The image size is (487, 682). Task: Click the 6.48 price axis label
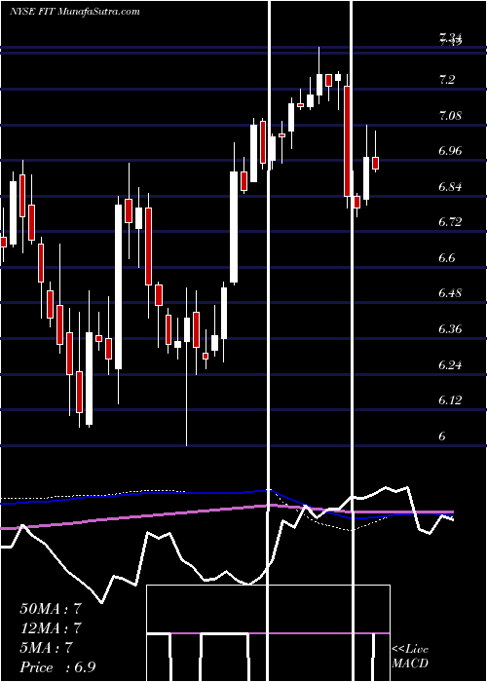click(450, 292)
